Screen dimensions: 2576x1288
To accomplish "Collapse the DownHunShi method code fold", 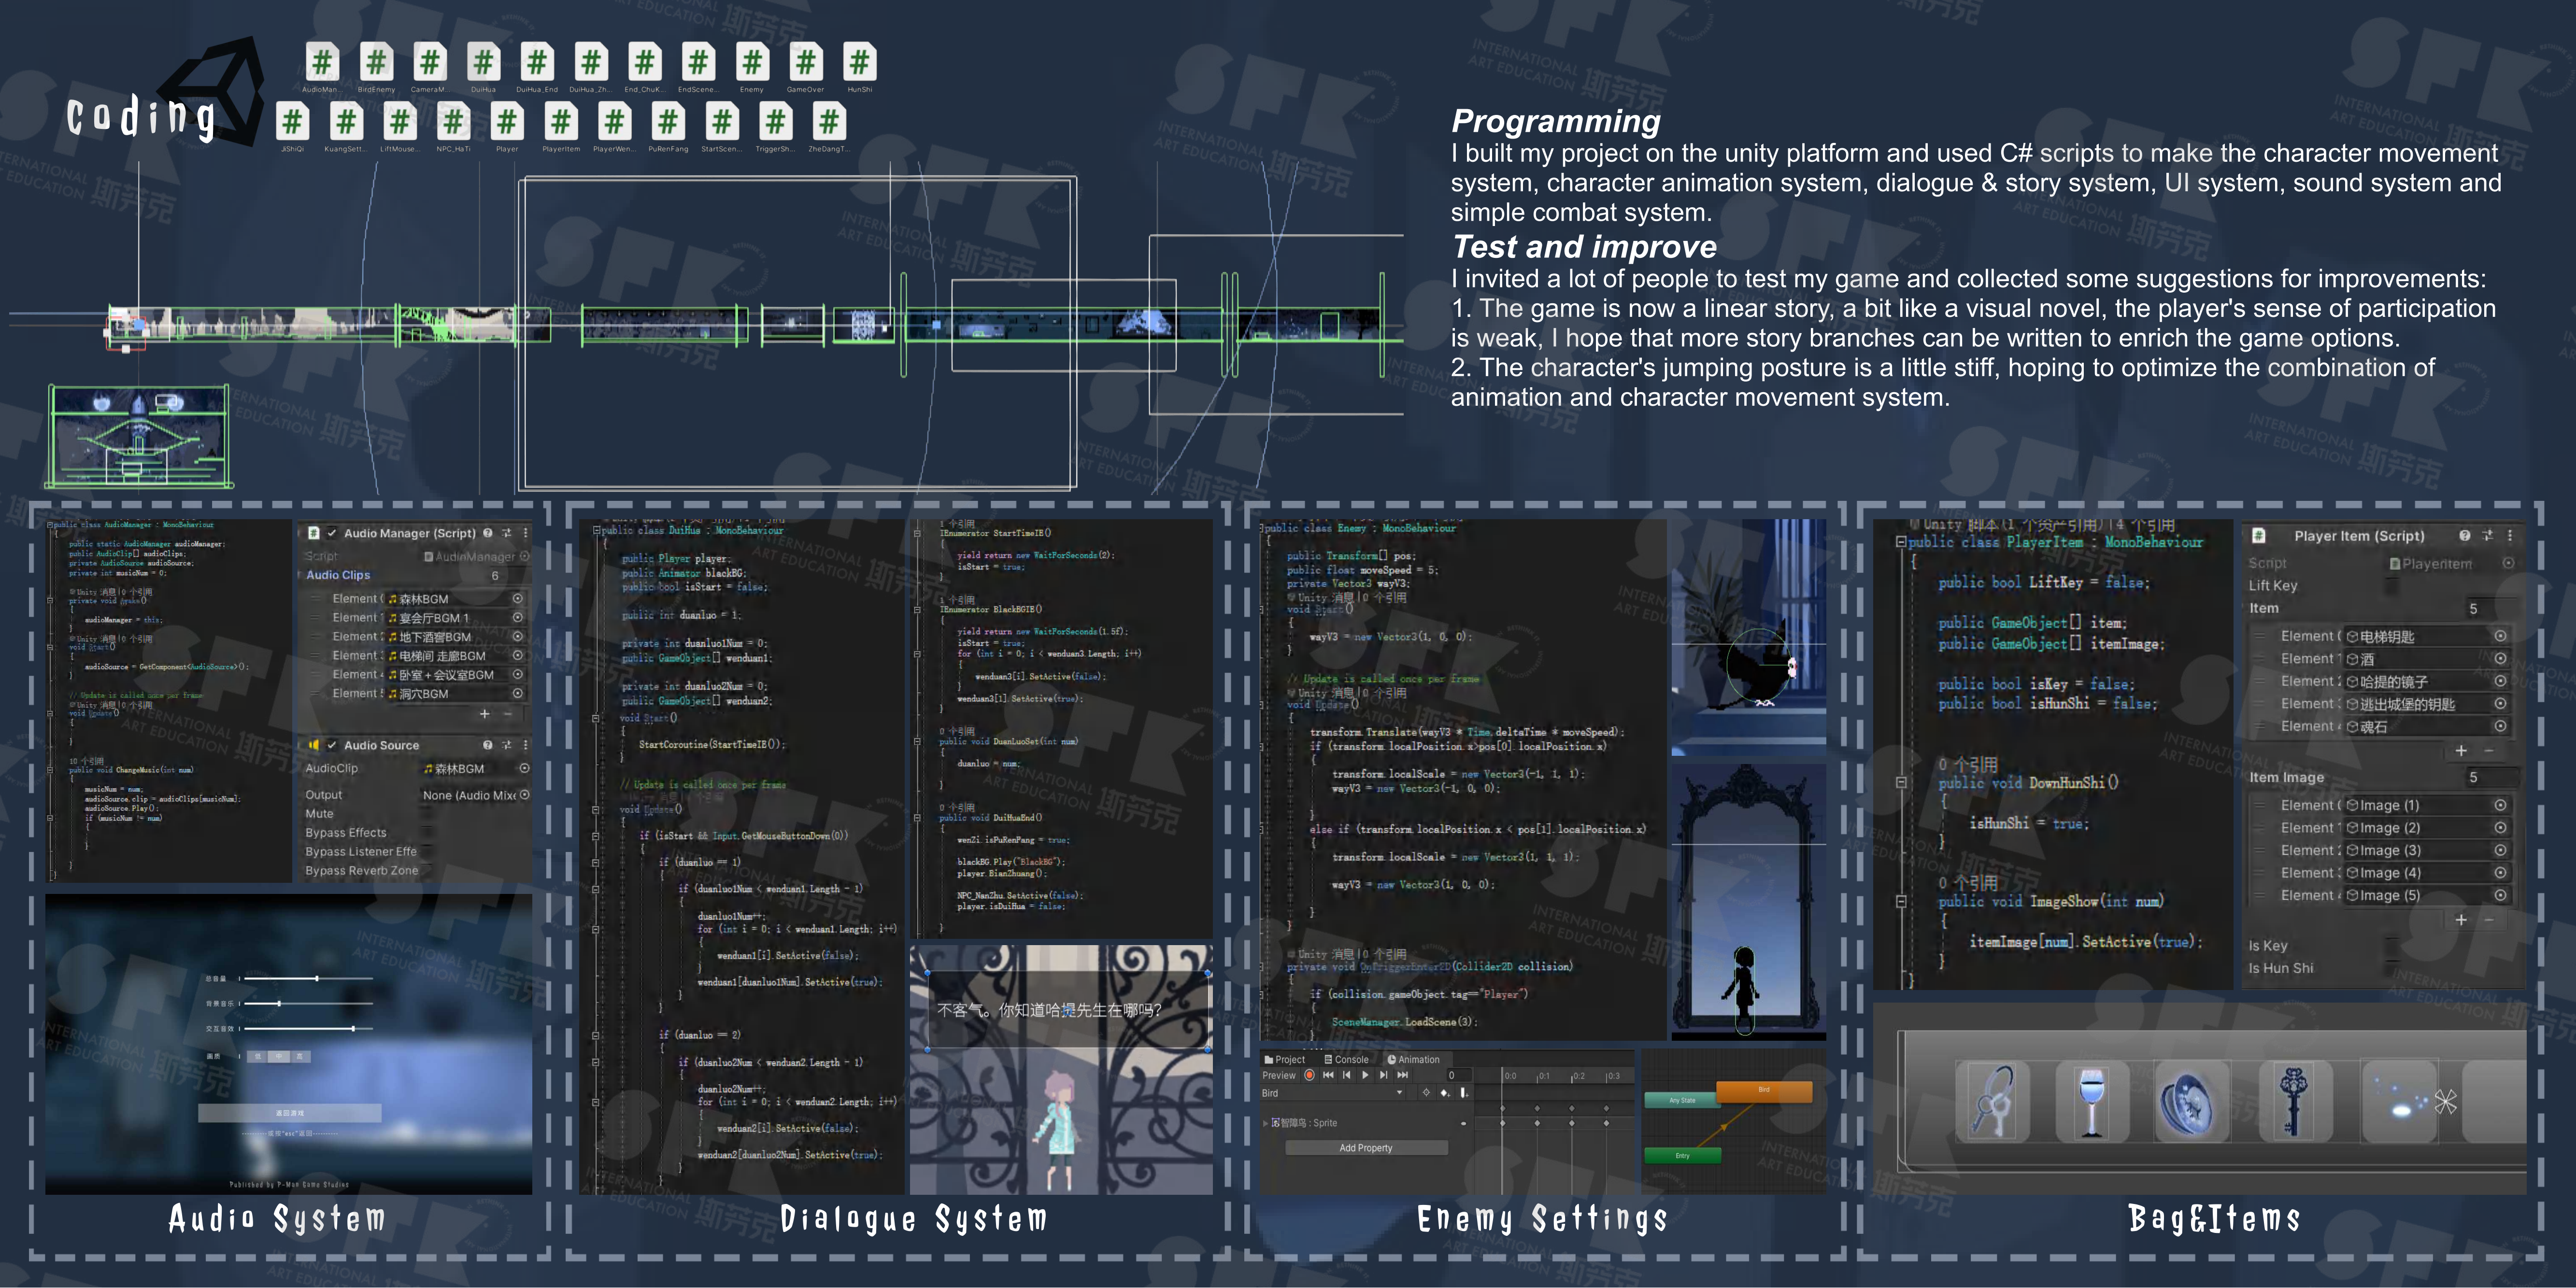I will tap(1901, 783).
